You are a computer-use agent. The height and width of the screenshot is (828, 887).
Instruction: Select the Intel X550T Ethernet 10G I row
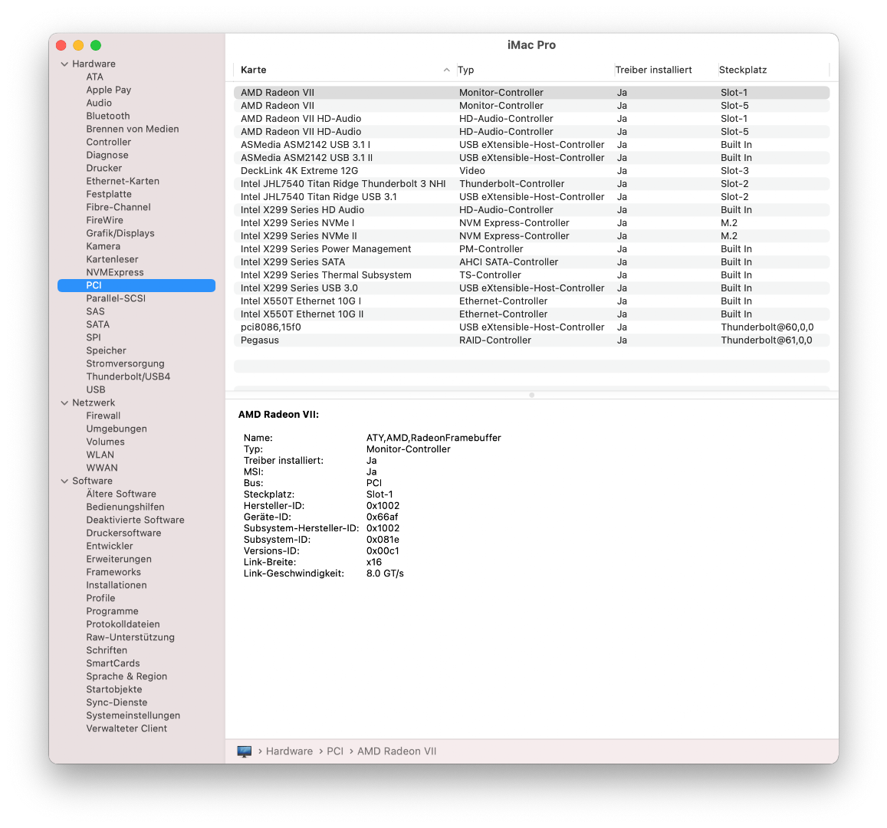pyautogui.click(x=531, y=301)
